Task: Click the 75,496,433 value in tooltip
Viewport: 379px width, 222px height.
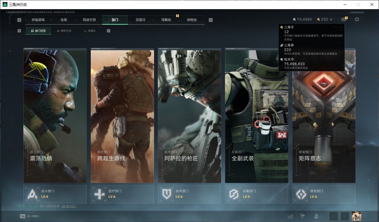Action: coord(294,64)
